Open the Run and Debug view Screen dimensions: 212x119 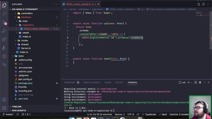[x=4, y=31]
